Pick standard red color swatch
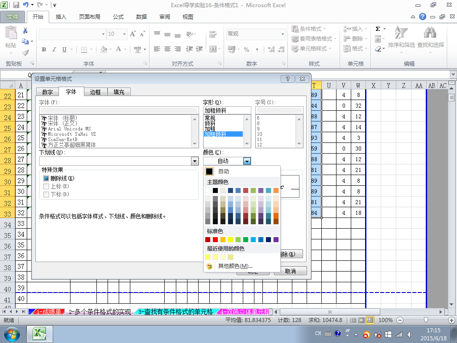Screen dimensions: 457x343 click(215, 239)
